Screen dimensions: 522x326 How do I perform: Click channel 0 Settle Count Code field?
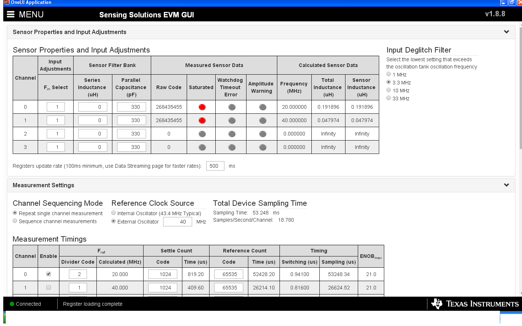coord(163,274)
